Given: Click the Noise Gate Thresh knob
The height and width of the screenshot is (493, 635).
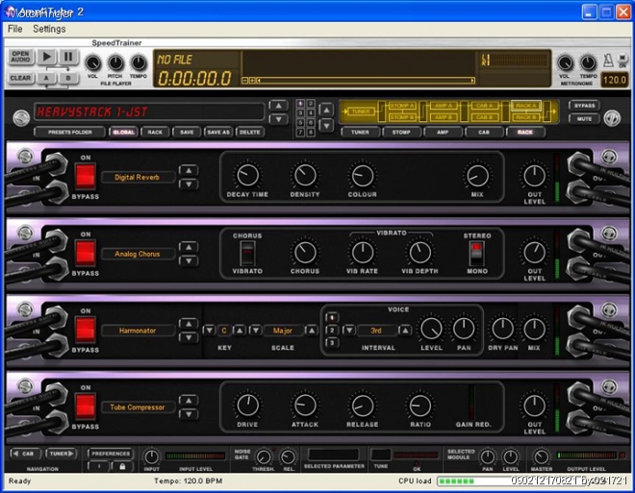Looking at the screenshot, I should click(x=263, y=457).
